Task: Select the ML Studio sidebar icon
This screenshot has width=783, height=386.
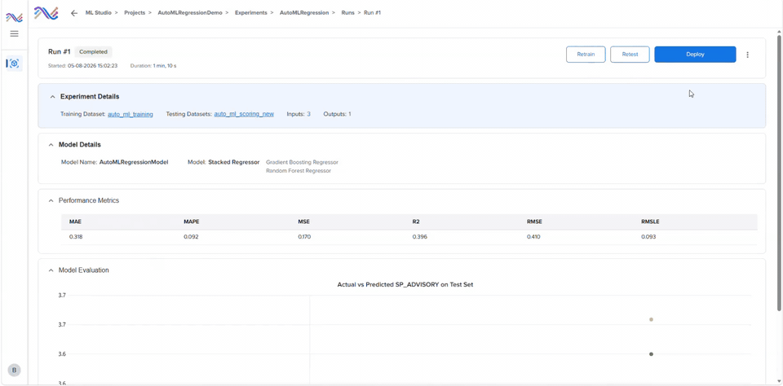Action: (14, 64)
